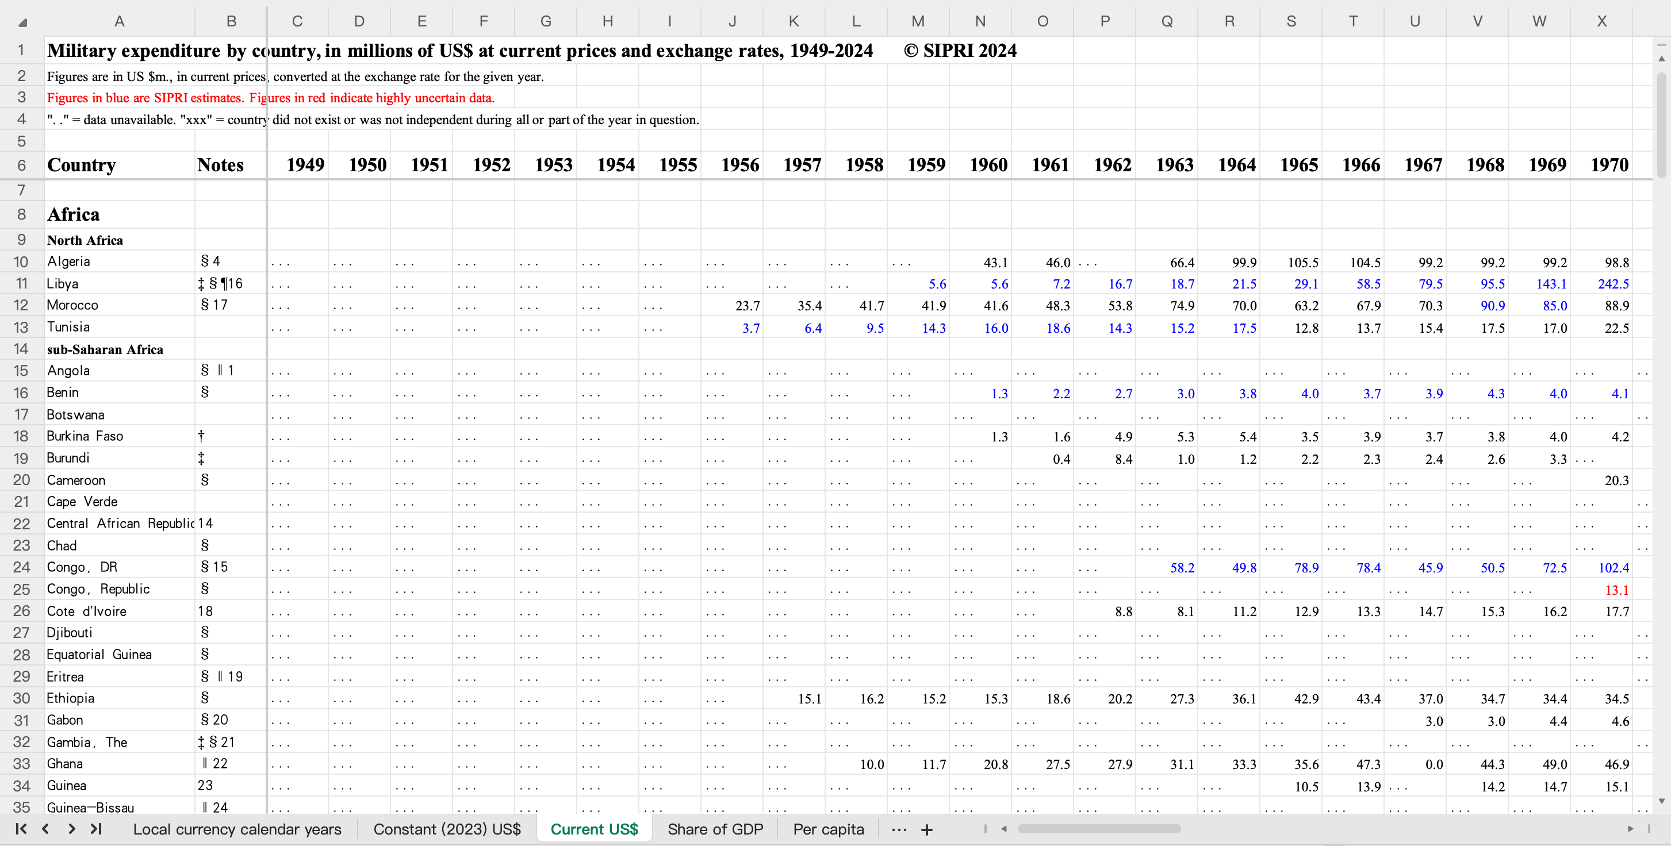Image resolution: width=1671 pixels, height=846 pixels.
Task: Switch to Constant (2023) US$ sheet
Action: tap(446, 829)
